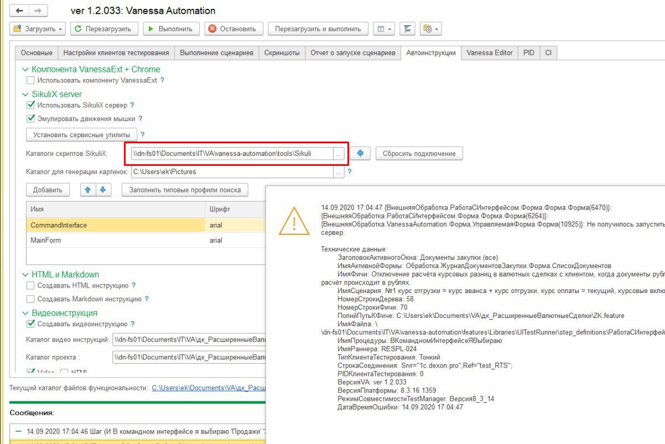Stop execution with the Остановить button
Viewport: 665px width, 444px height.
[232, 29]
